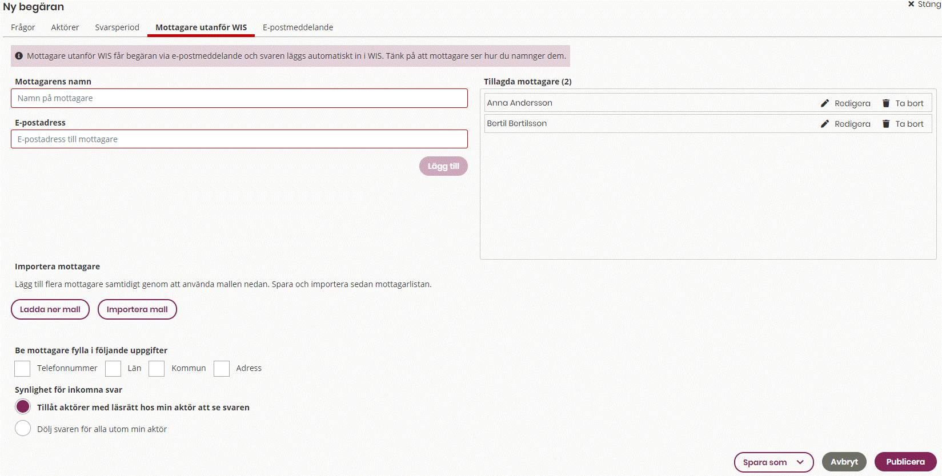
Task: Click the trash icon for Anna Andersson
Action: tap(885, 103)
